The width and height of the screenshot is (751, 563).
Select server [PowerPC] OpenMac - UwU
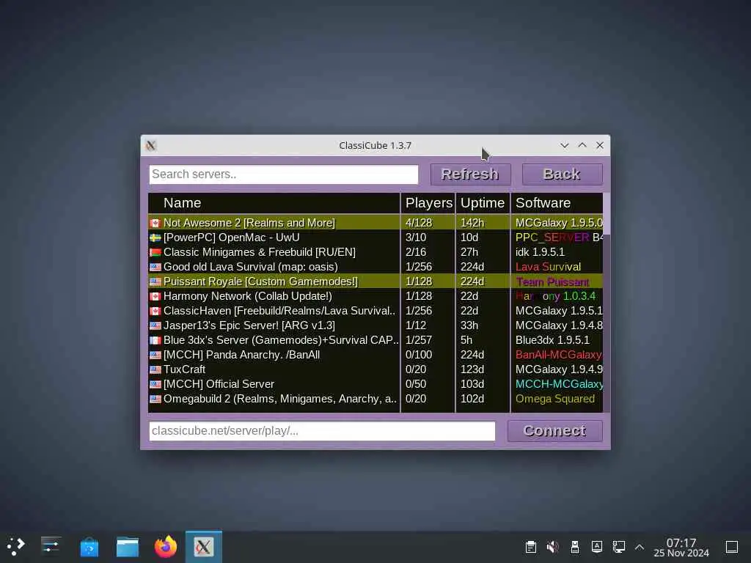click(x=375, y=238)
